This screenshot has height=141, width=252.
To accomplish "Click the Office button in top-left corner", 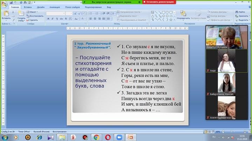I will (4, 3).
